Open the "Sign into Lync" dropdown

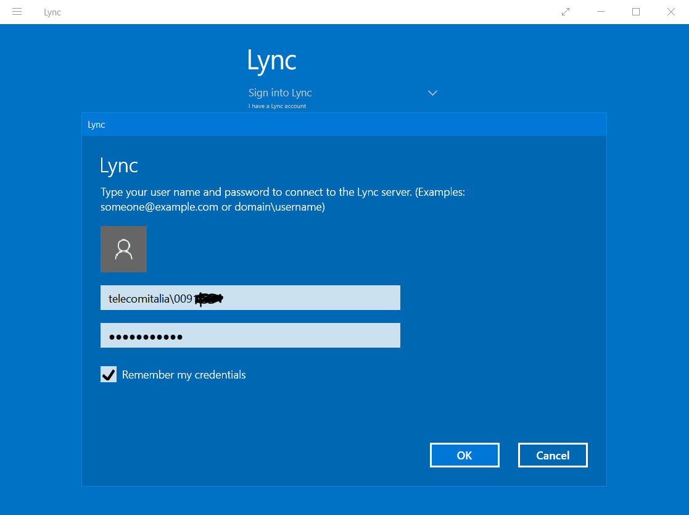[280, 93]
